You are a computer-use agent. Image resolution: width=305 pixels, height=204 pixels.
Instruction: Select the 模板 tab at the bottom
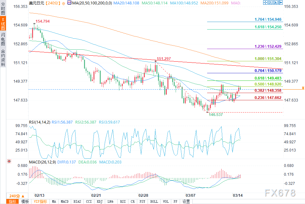coord(25,201)
